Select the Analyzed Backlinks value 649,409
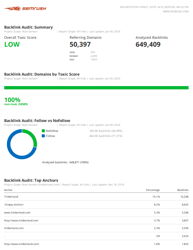193x250 pixels. click(148, 44)
